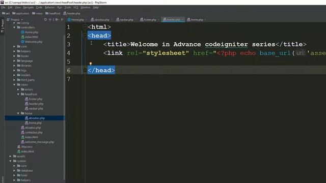This screenshot has height=183, width=326.
Task: Click the views breadcrumb folder
Action: [x=37, y=14]
